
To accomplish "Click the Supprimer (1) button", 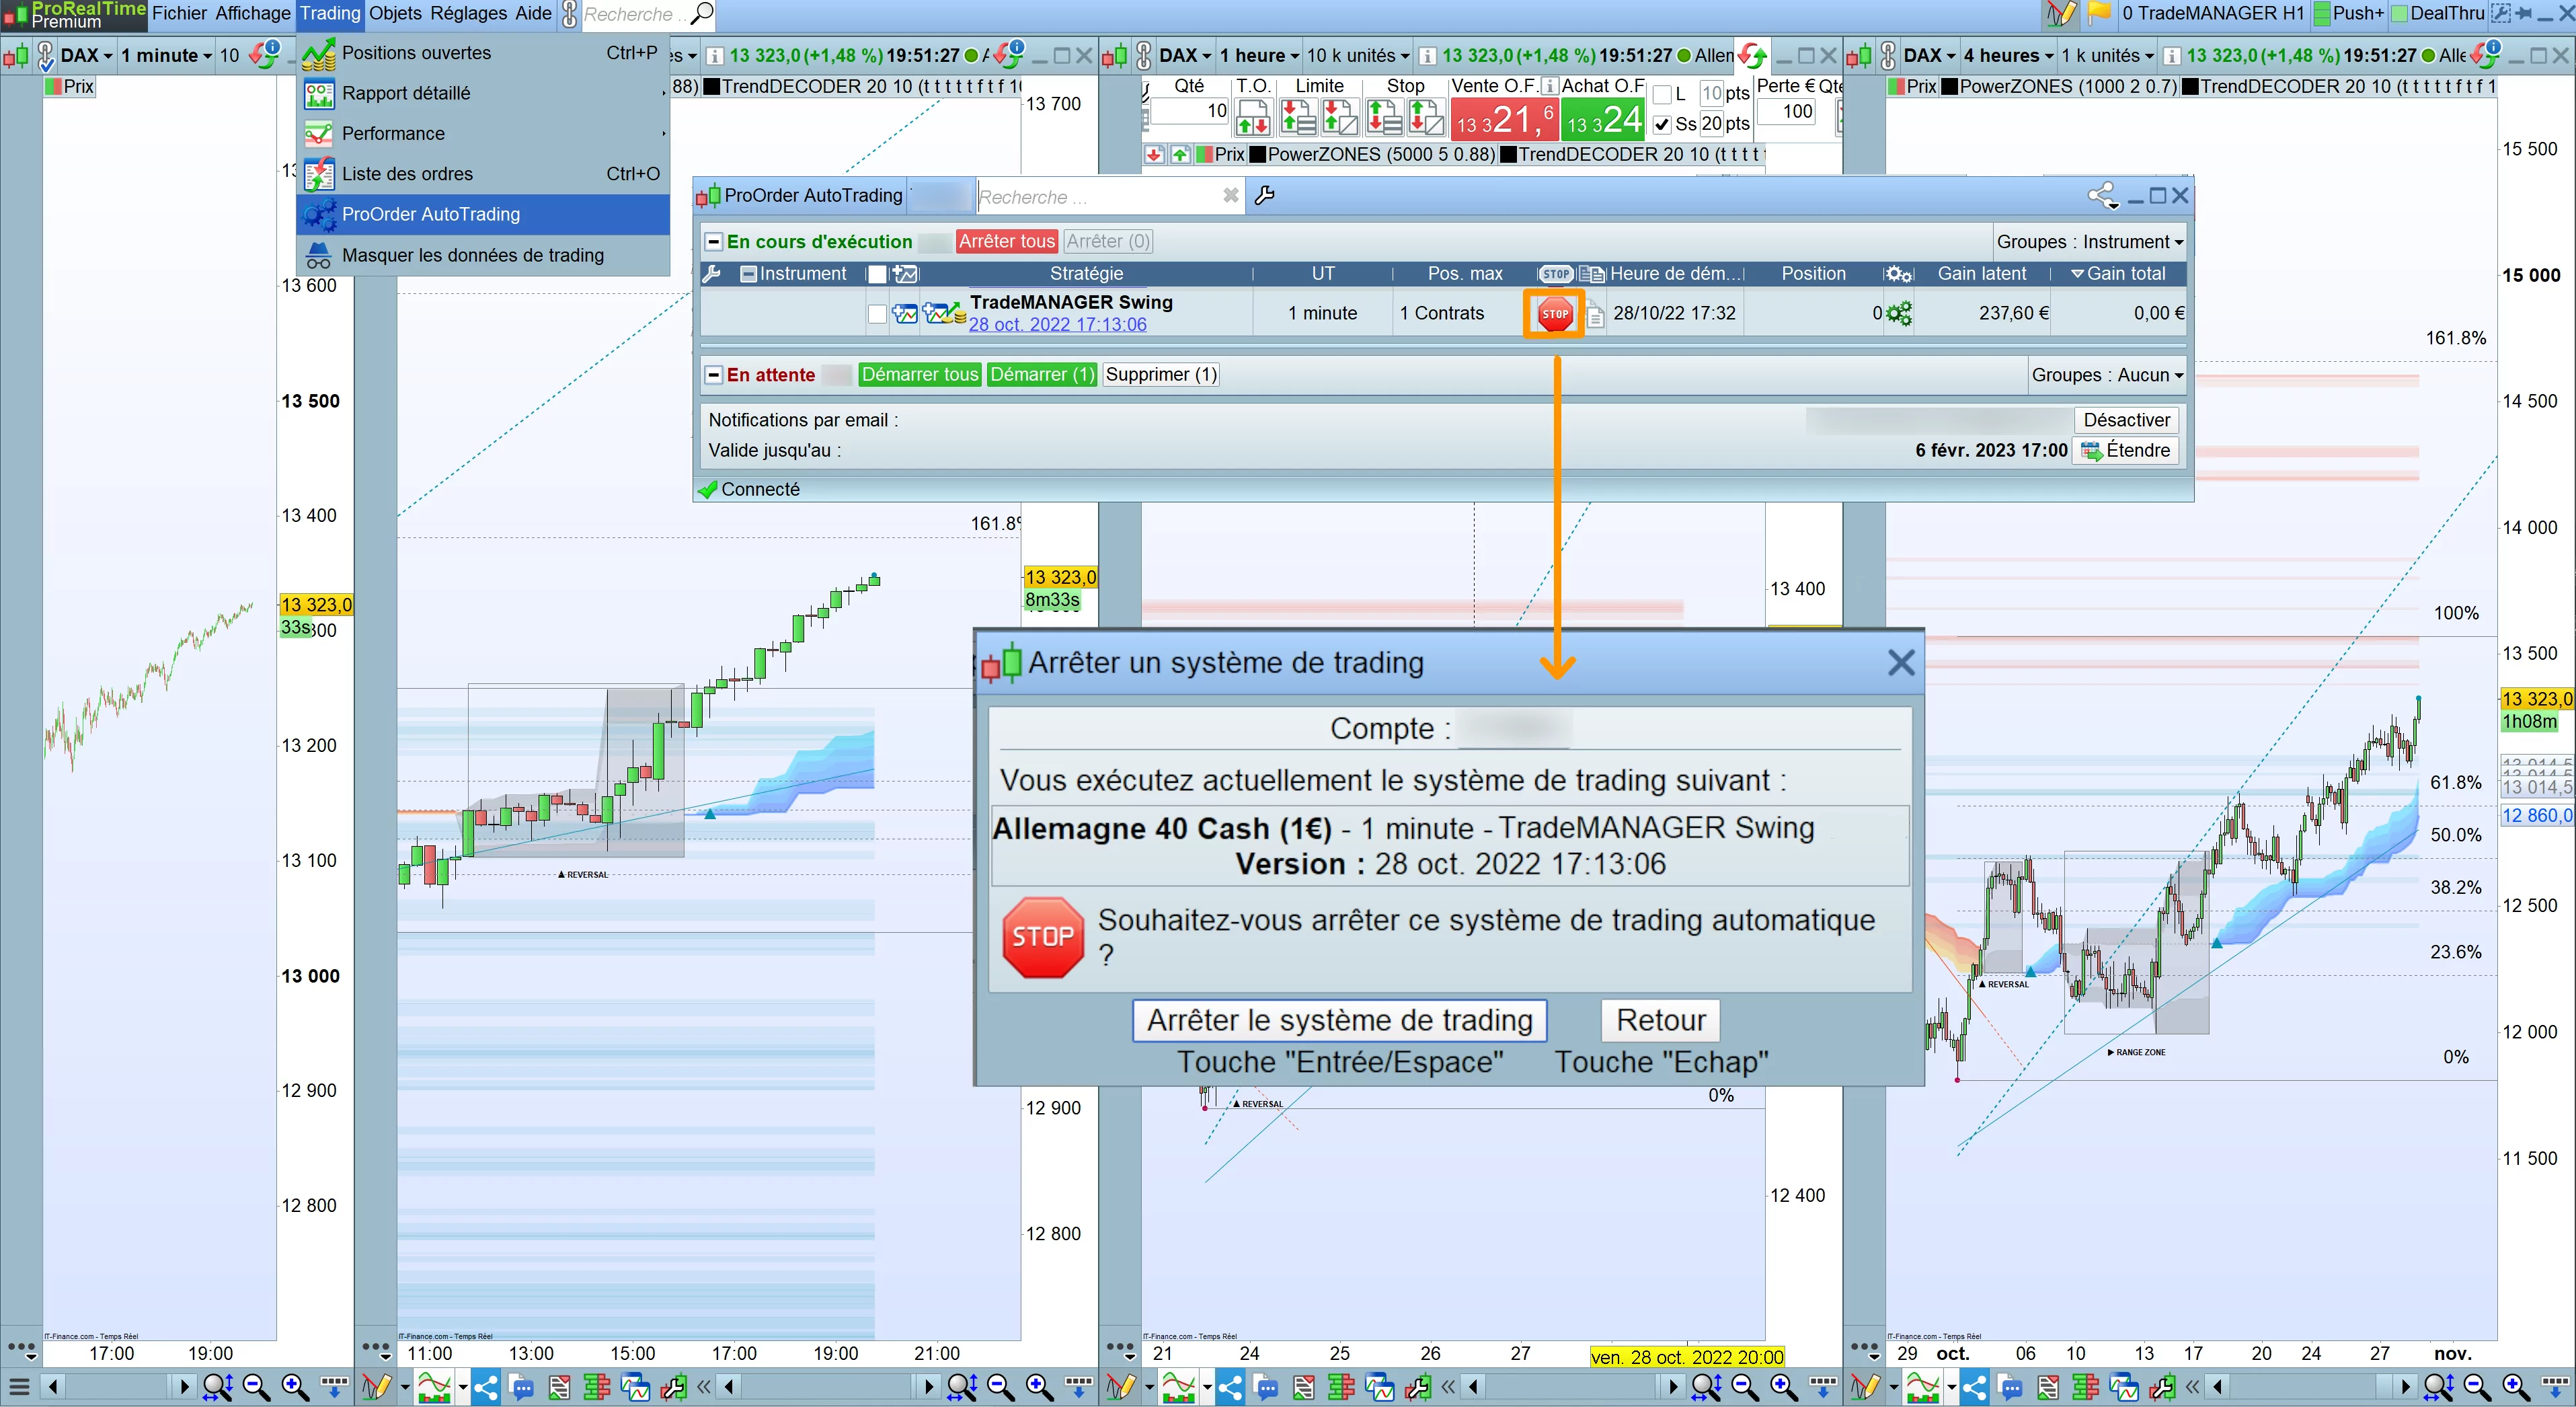I will point(1161,375).
